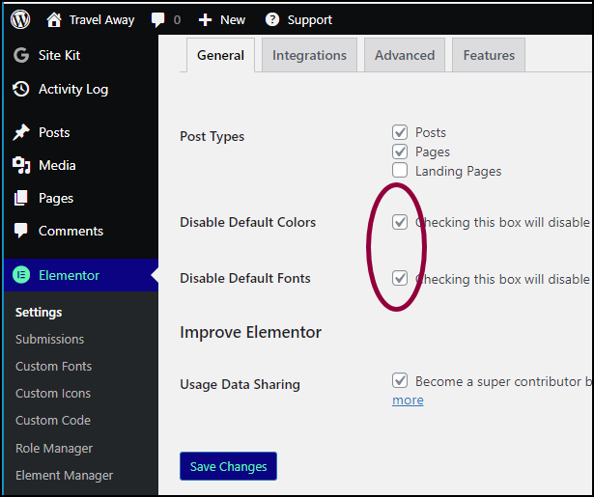Uncheck the Posts post type checkbox

coord(400,132)
